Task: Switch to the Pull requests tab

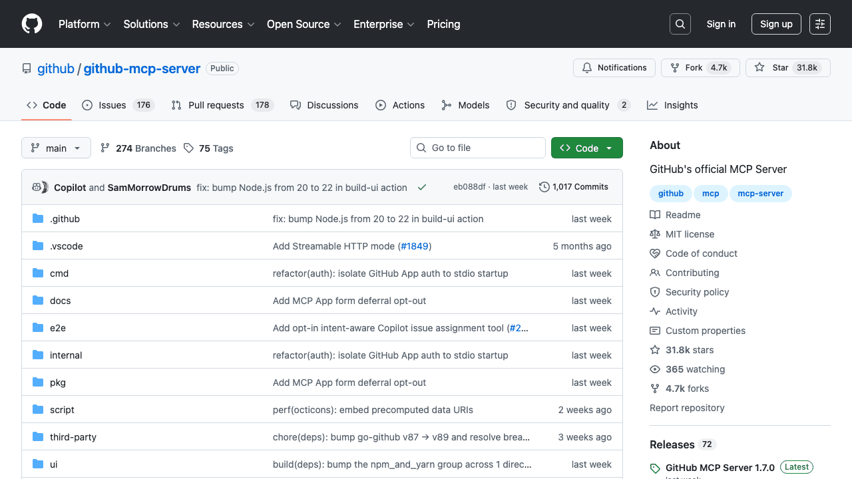Action: tap(222, 105)
